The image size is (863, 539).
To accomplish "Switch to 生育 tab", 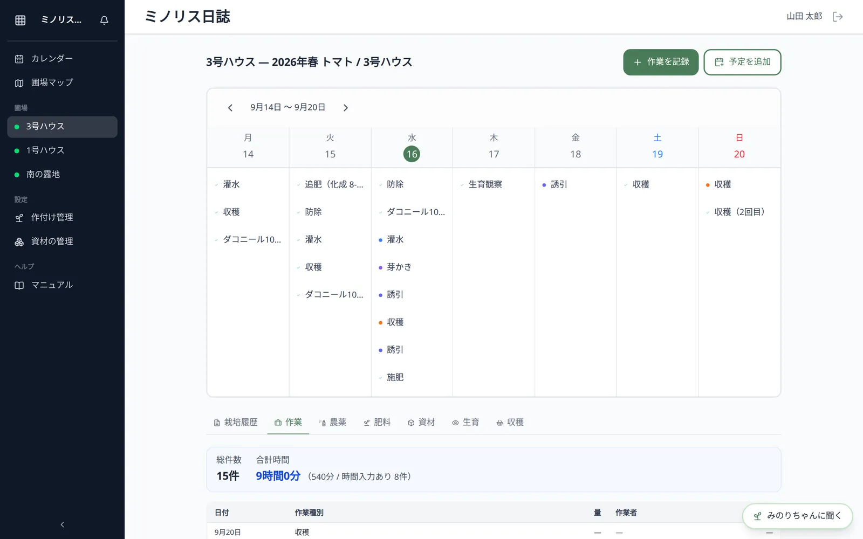I will point(465,423).
